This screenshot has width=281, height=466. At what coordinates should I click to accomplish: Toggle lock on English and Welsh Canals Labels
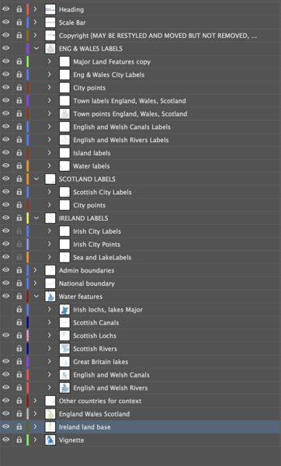[19, 127]
